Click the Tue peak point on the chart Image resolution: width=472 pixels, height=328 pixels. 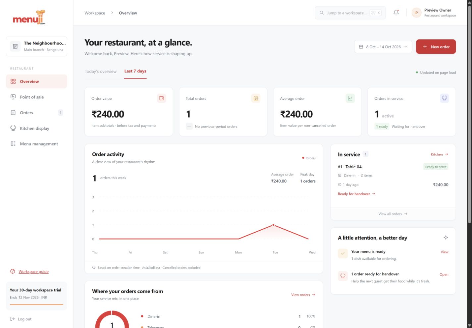pos(273,225)
